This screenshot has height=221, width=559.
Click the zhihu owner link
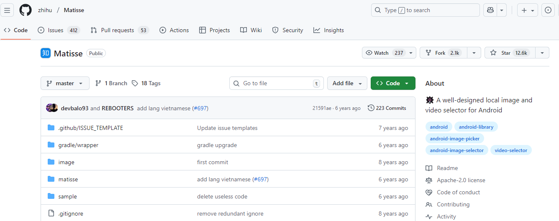(x=45, y=10)
